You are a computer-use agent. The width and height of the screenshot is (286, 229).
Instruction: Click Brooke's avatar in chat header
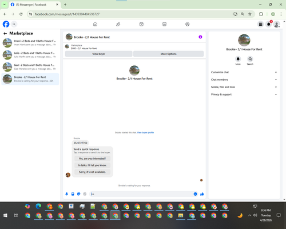[69, 37]
